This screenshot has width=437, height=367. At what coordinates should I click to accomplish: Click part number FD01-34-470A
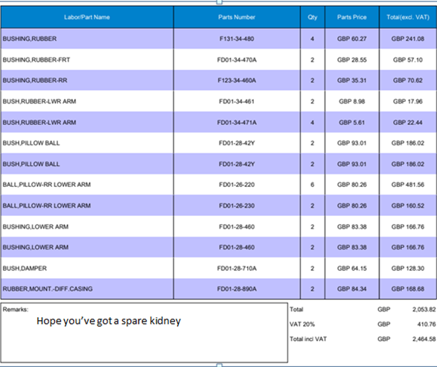[237, 60]
